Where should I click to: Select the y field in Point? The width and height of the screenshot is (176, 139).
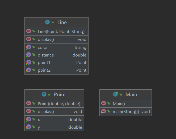(x=39, y=127)
